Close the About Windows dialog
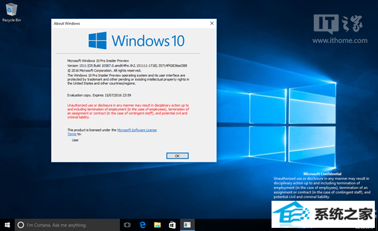The image size is (378, 231). click(212, 23)
